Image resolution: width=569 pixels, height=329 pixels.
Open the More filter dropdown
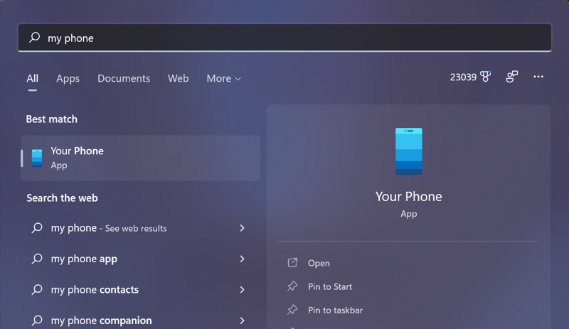click(x=223, y=78)
